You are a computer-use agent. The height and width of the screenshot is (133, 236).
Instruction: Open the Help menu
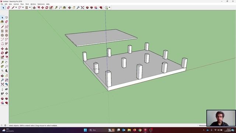click(48, 4)
